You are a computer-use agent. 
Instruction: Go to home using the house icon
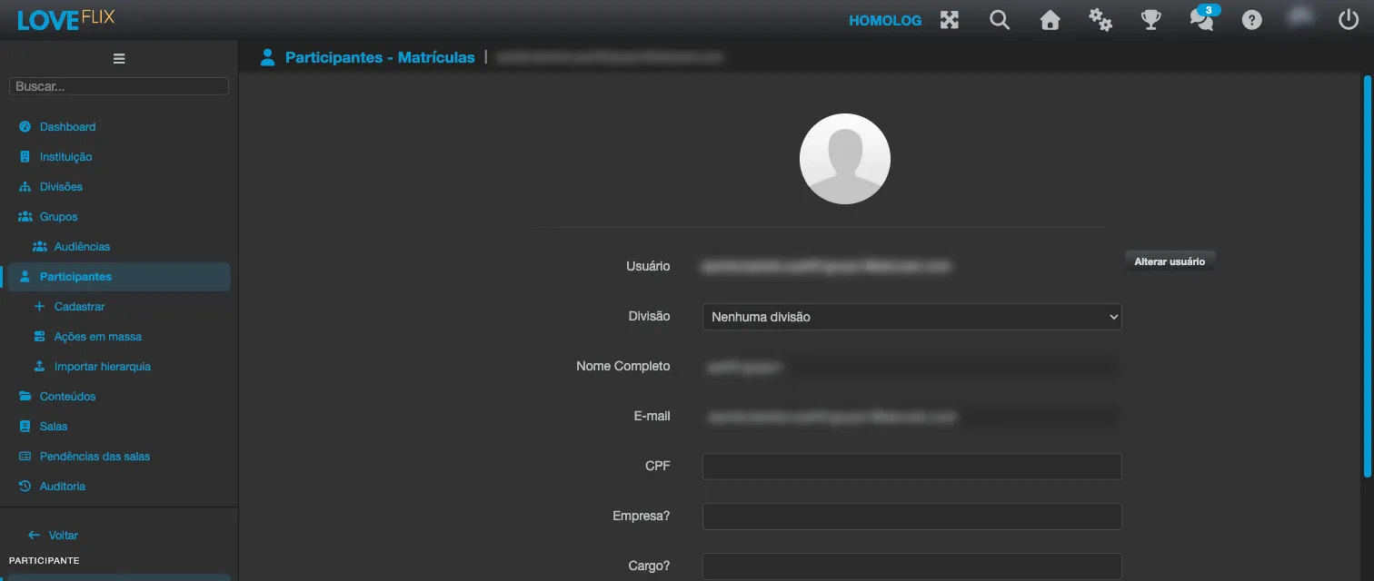coord(1050,20)
